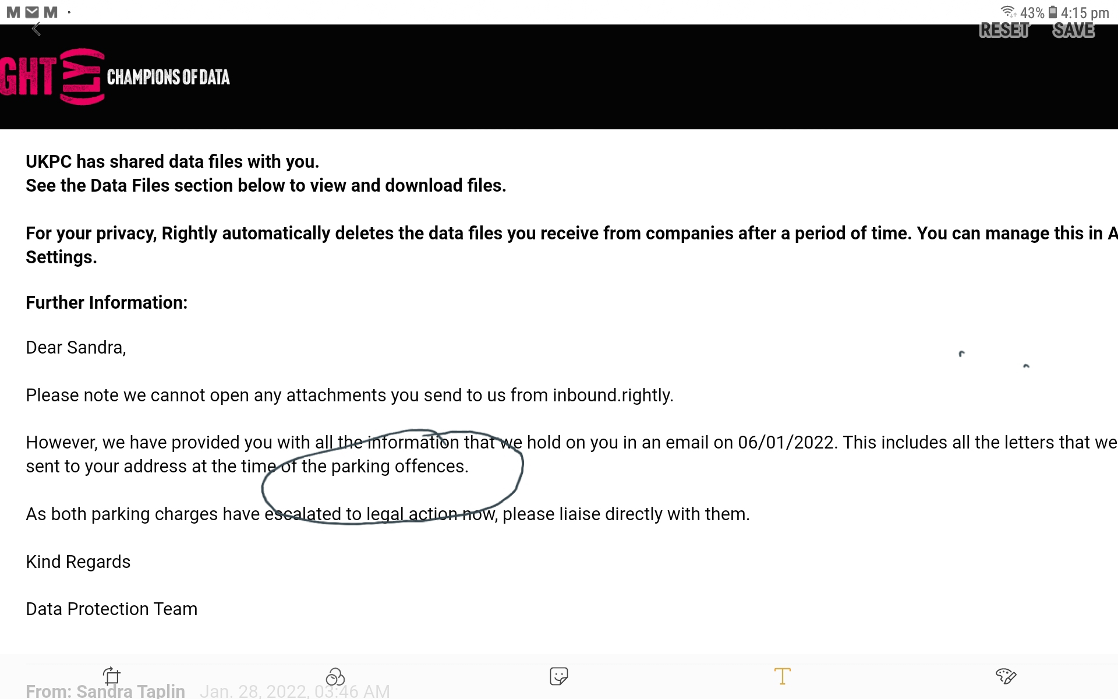
Task: Open the filters tool with overlapping circles
Action: (335, 676)
